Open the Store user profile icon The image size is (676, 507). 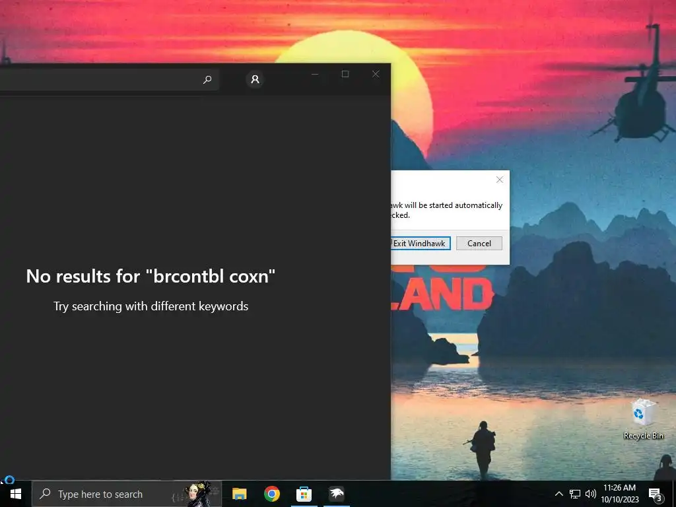(x=255, y=79)
